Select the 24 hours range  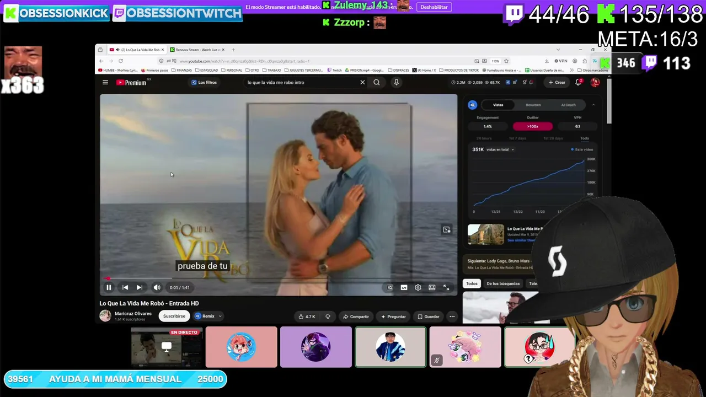coord(484,138)
